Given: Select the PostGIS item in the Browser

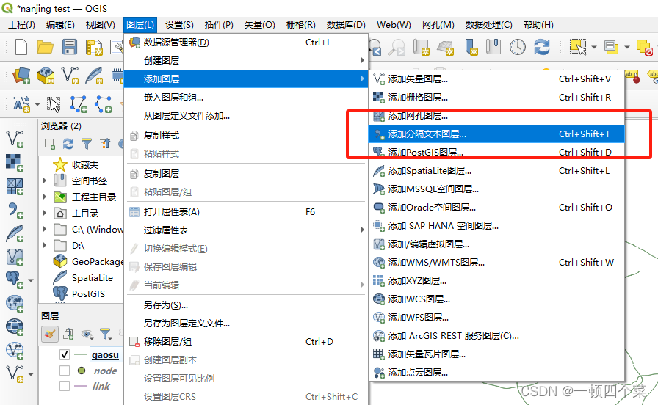Looking at the screenshot, I should click(x=88, y=293).
